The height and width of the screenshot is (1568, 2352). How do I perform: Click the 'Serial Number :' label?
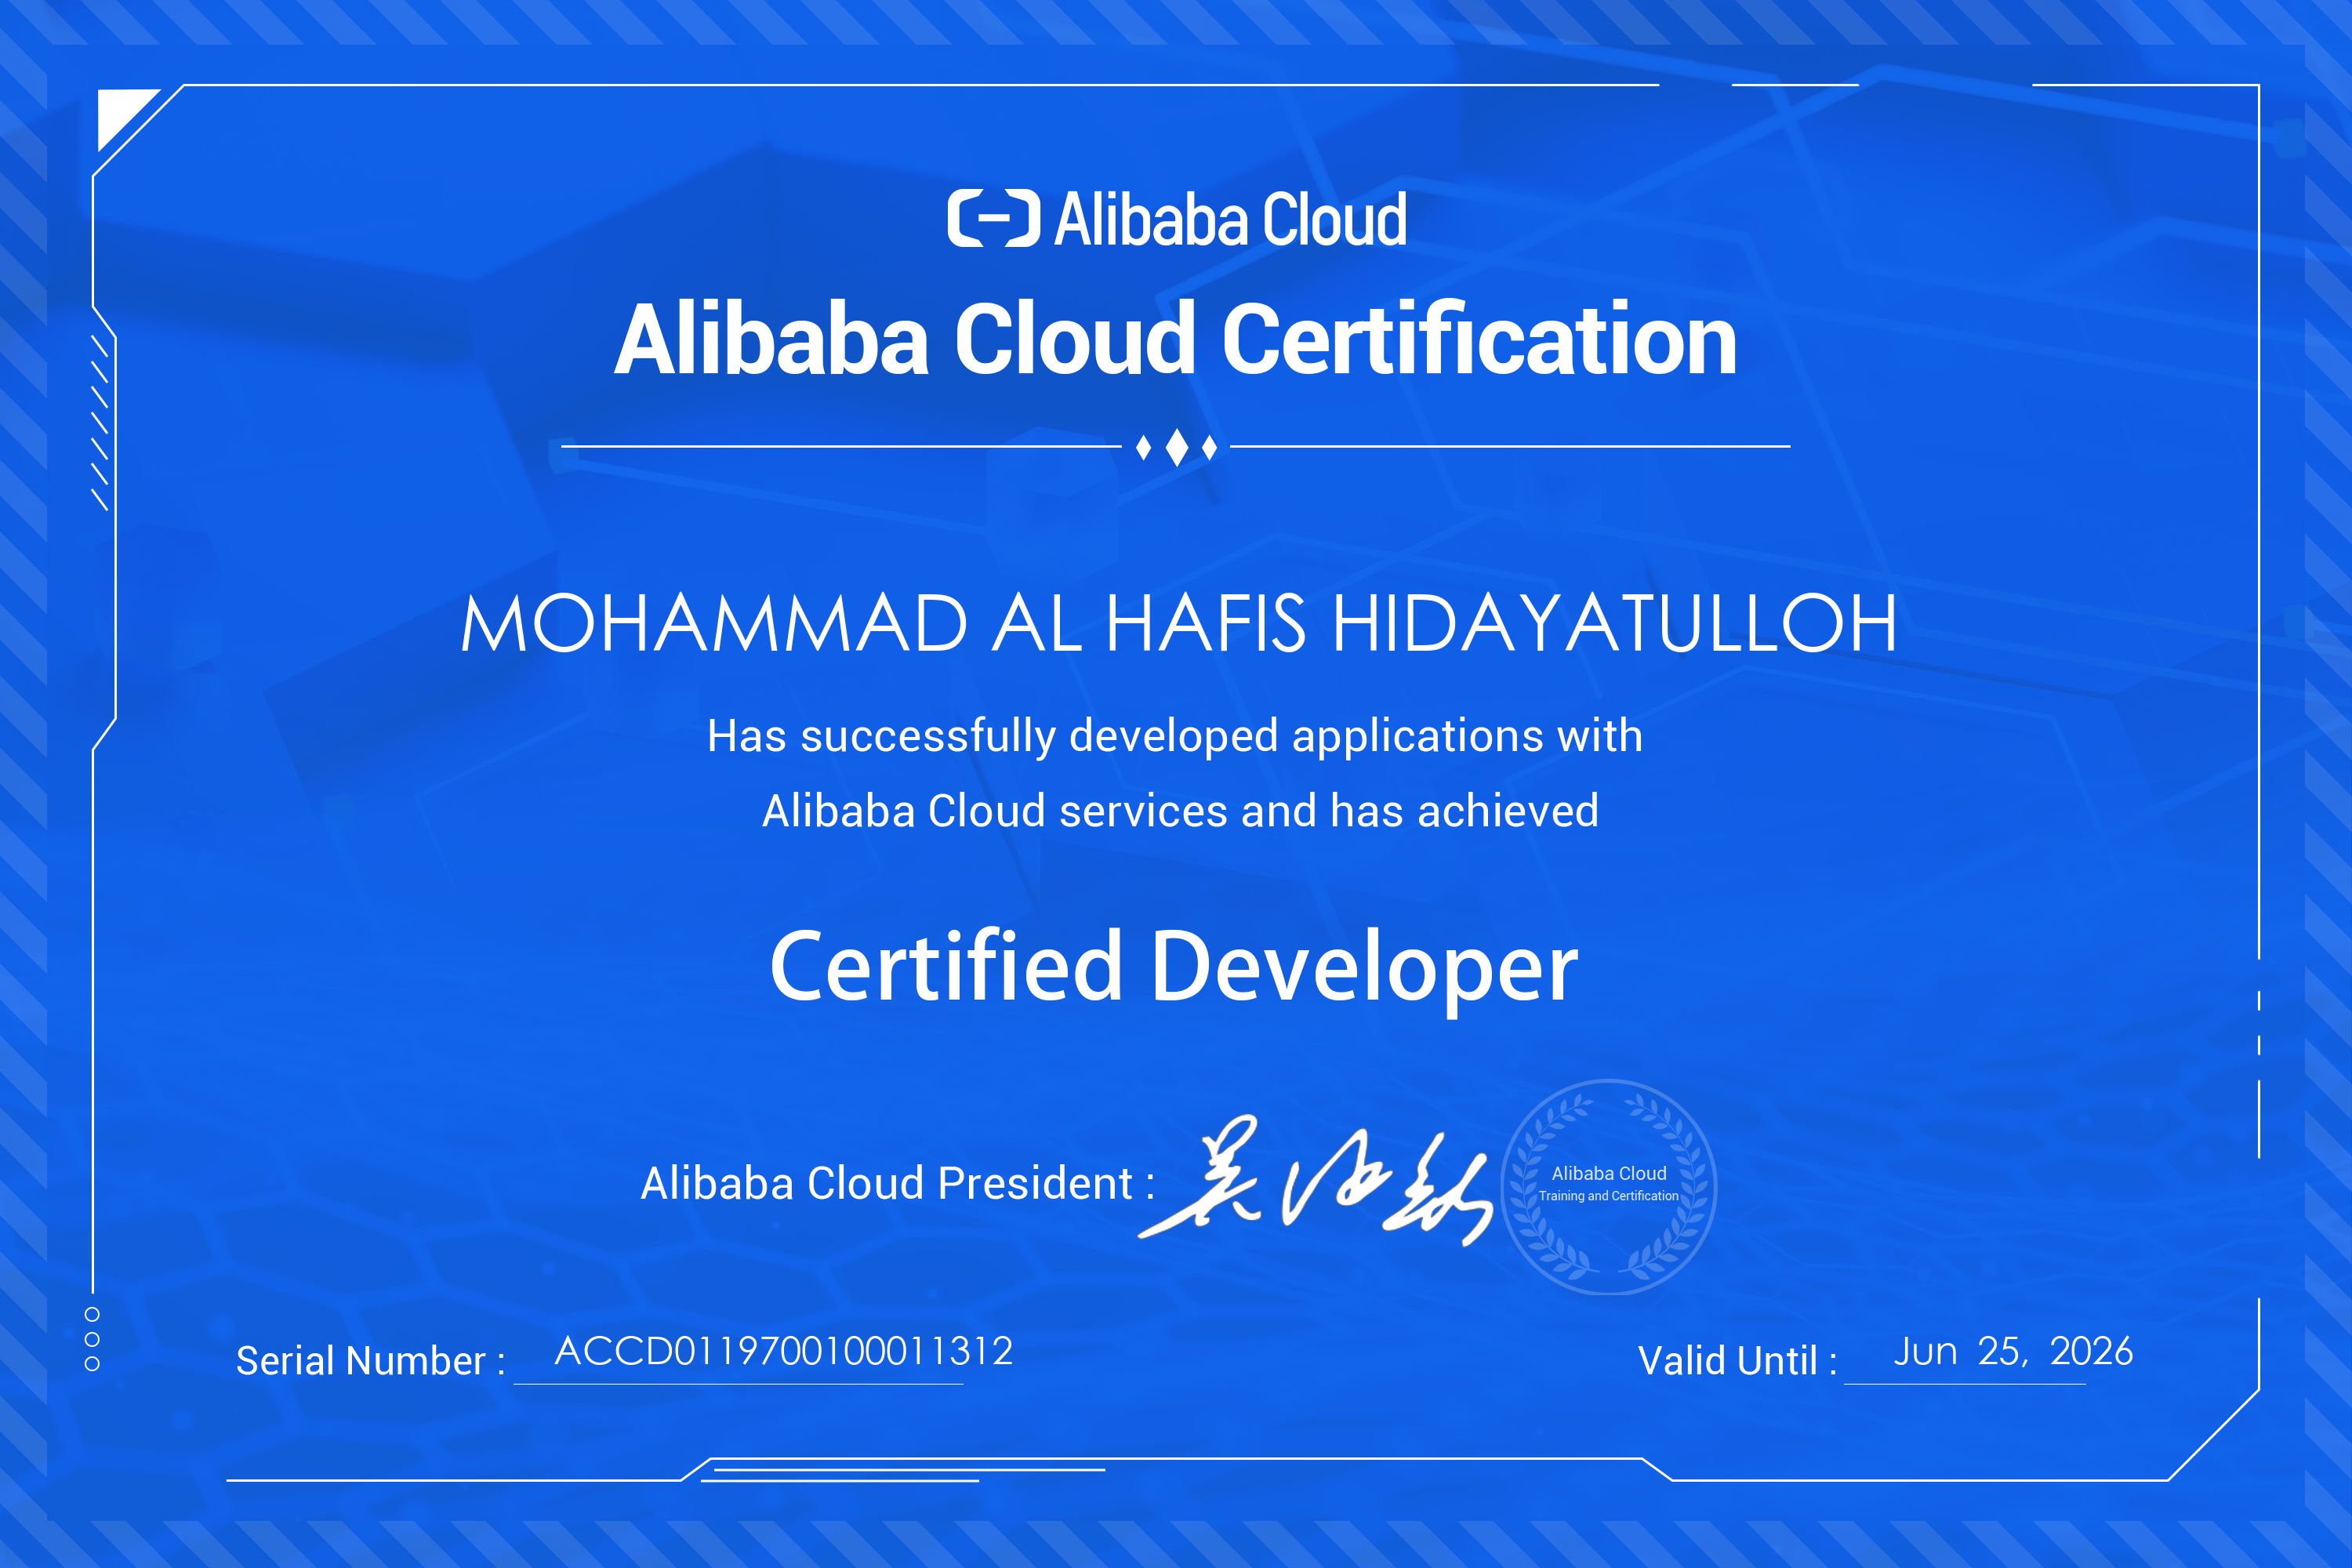click(x=370, y=1361)
